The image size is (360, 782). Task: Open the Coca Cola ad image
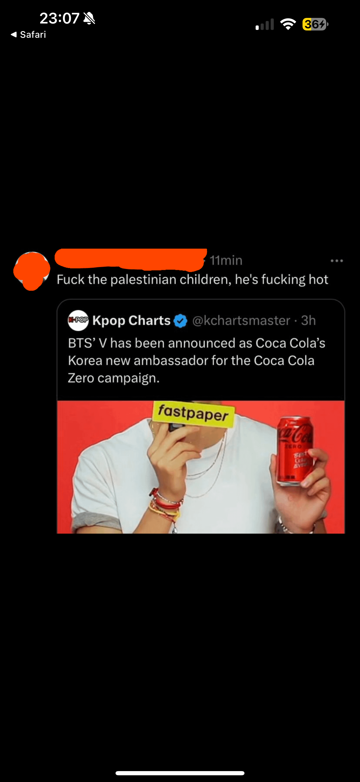(x=201, y=467)
